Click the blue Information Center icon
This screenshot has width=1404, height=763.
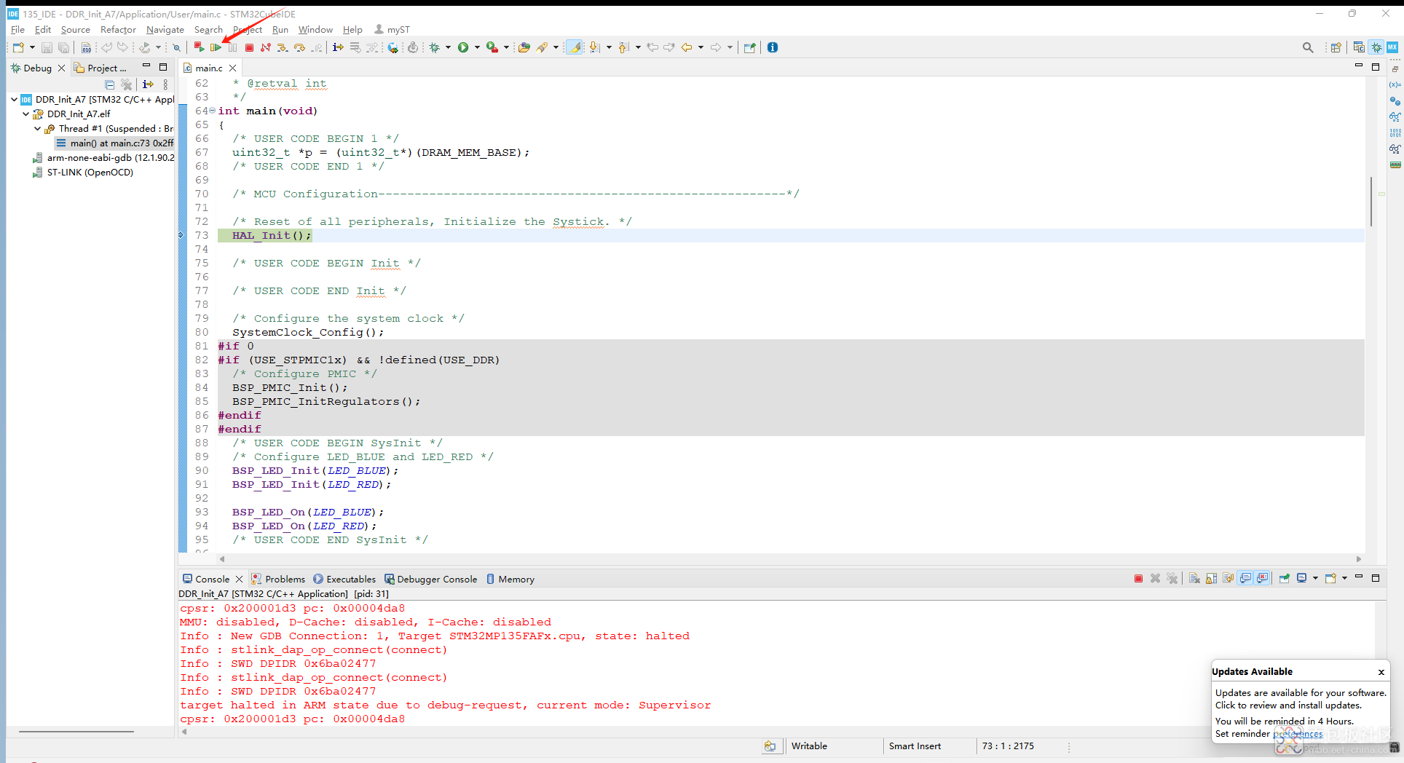pyautogui.click(x=773, y=47)
